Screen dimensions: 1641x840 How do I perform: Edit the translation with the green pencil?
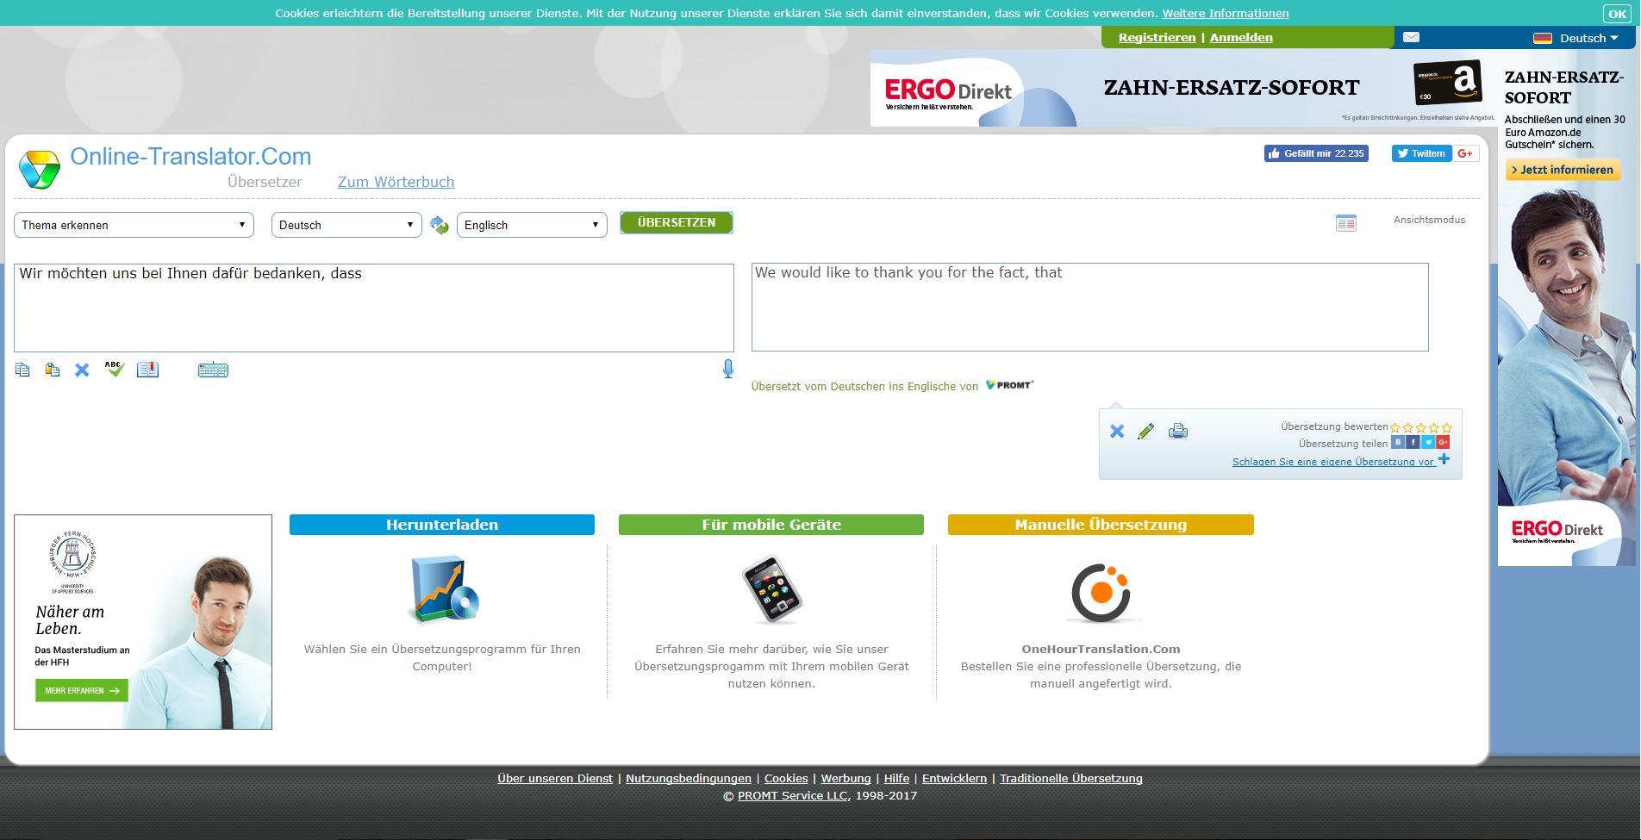pyautogui.click(x=1145, y=431)
